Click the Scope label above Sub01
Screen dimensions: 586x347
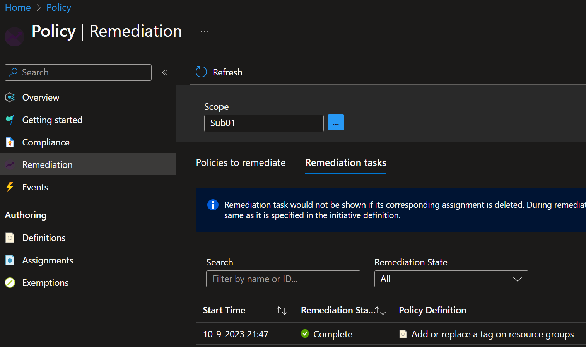point(216,107)
